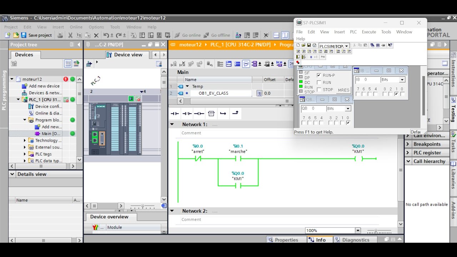Check the STOP checkbox in PLCSIM CPU

click(x=319, y=90)
